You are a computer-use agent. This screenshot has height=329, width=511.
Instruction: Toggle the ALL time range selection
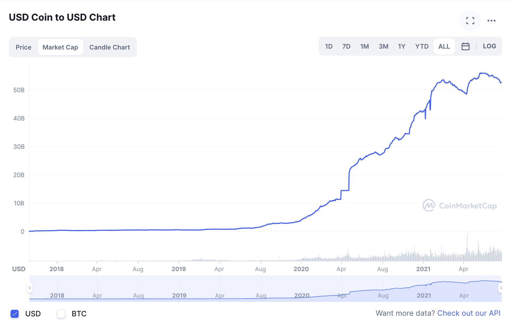444,46
